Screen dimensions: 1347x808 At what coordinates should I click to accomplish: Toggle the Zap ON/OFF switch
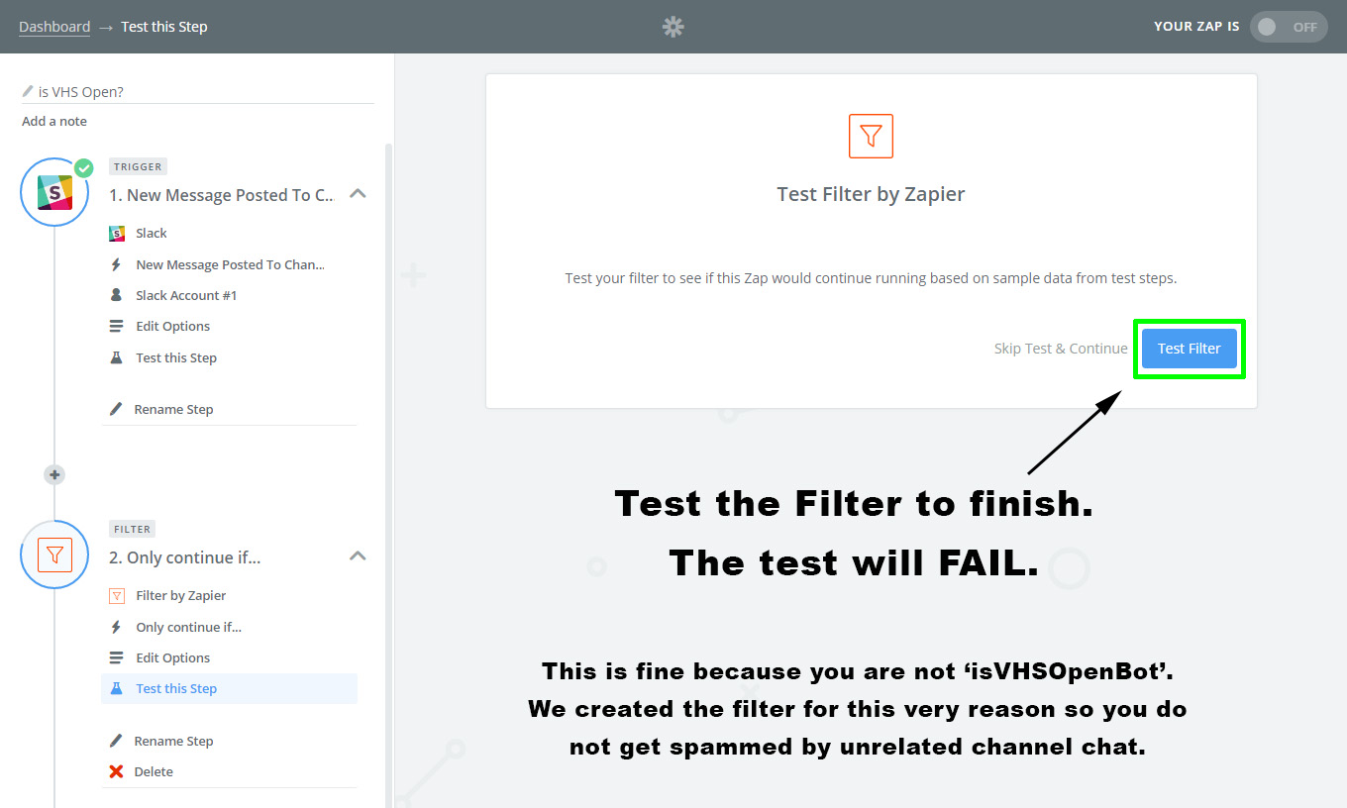click(1289, 27)
